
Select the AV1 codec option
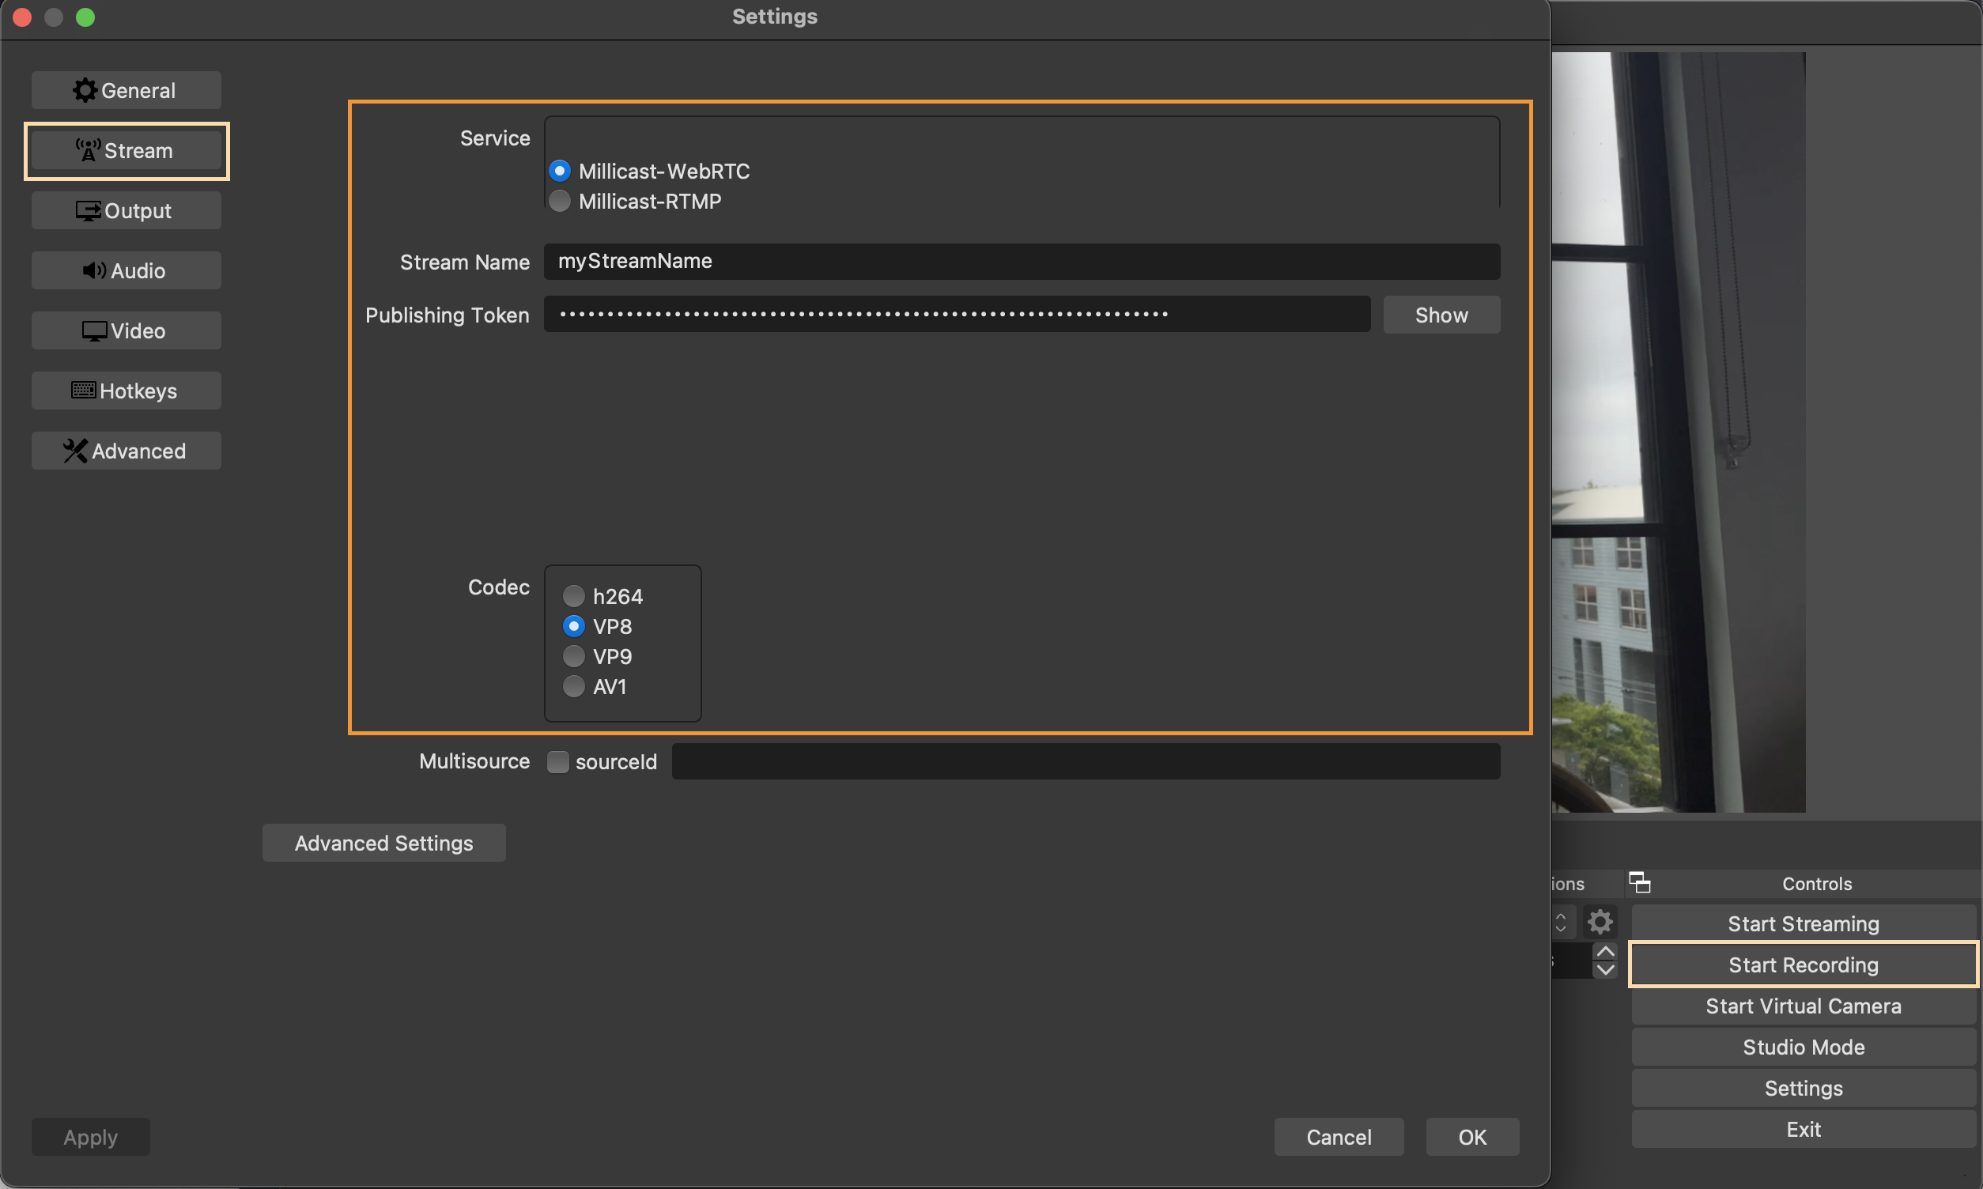point(574,687)
